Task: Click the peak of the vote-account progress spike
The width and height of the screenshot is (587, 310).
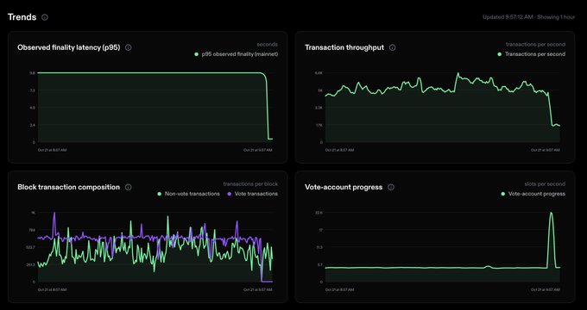Action: tap(551, 214)
